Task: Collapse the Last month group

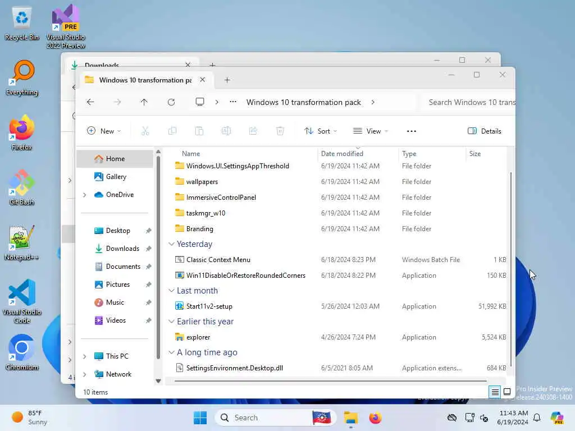Action: pos(171,291)
